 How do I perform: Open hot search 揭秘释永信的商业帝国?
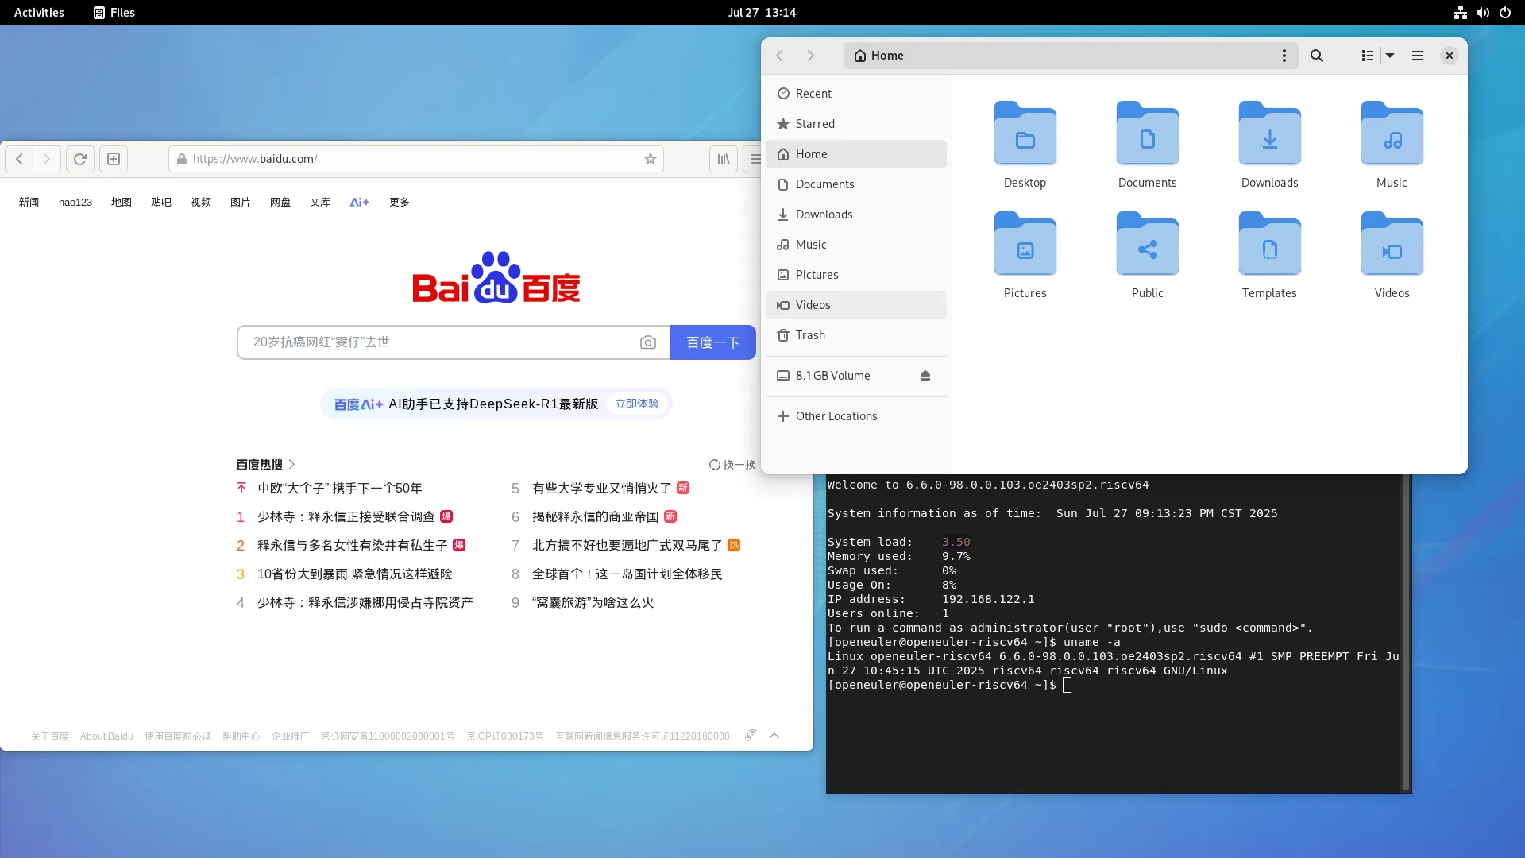pyautogui.click(x=596, y=516)
